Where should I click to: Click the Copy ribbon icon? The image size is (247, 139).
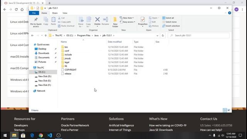46,20
